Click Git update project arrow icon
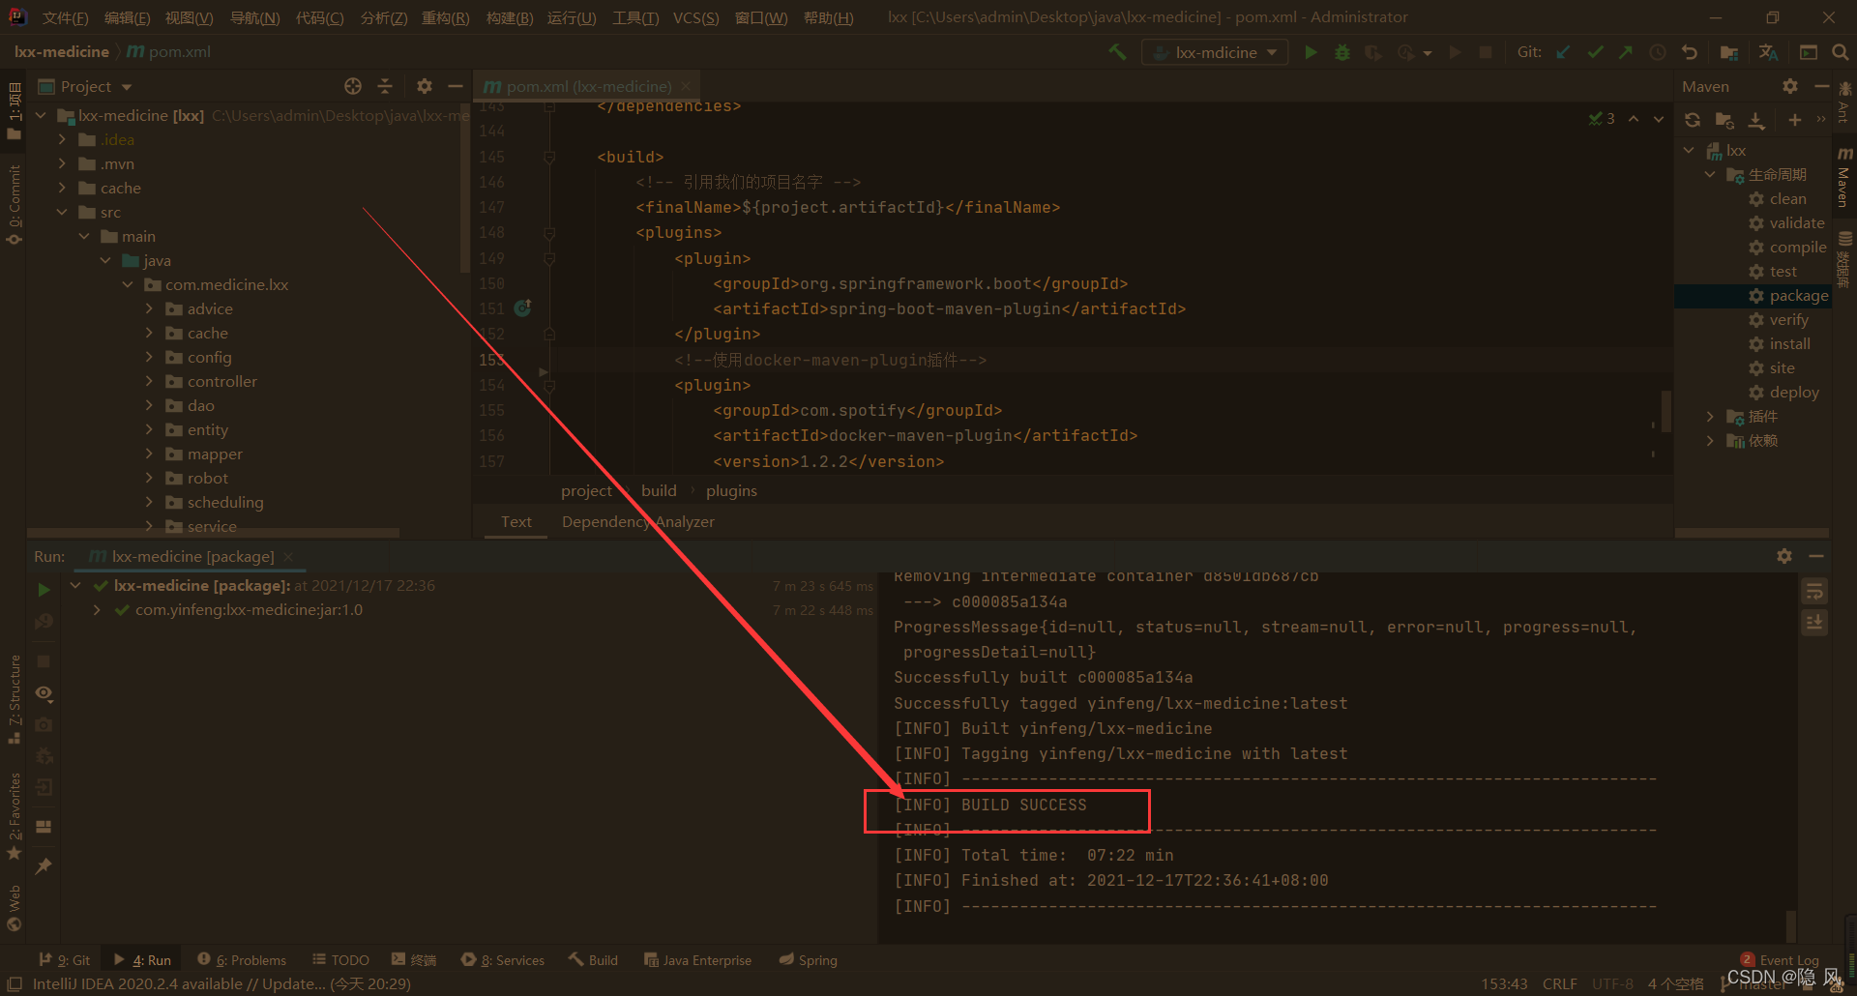The width and height of the screenshot is (1857, 996). [x=1563, y=52]
